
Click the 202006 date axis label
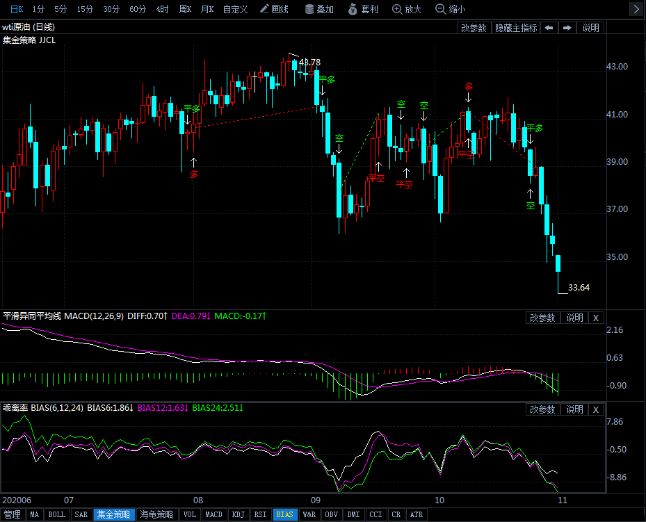[17, 500]
